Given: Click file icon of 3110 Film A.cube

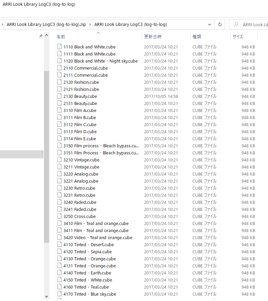Looking at the screenshot, I should tap(60, 110).
